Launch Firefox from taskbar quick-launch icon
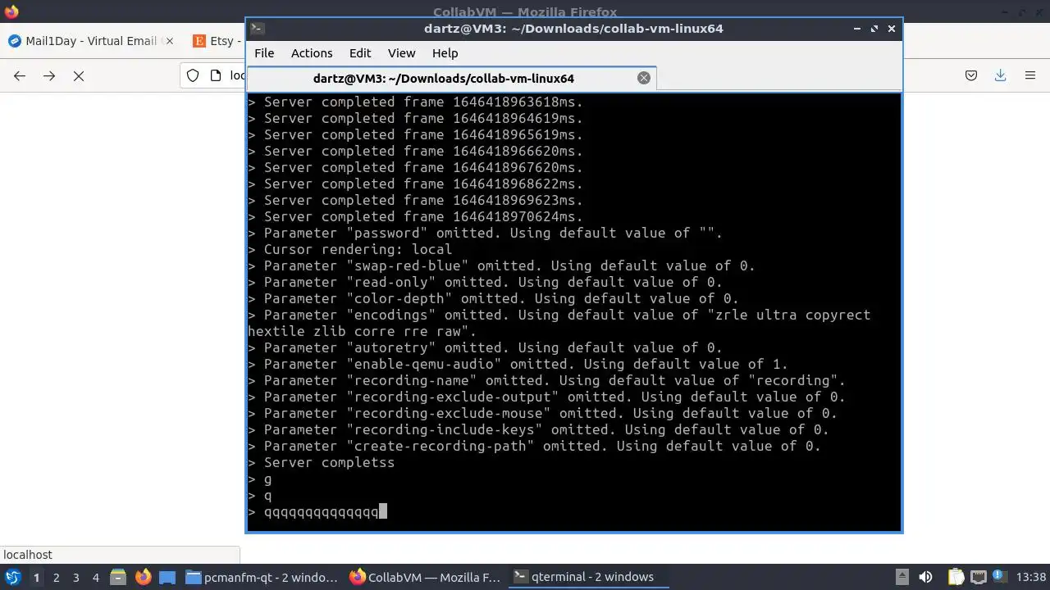This screenshot has width=1050, height=590. point(143,577)
